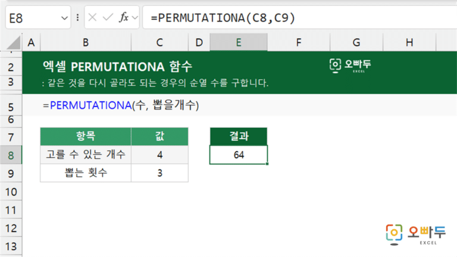Select row 9 header
This screenshot has height=257, width=457.
[11, 173]
